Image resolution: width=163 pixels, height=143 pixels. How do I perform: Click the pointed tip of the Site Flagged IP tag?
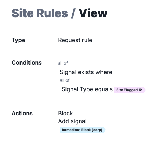click(144, 90)
